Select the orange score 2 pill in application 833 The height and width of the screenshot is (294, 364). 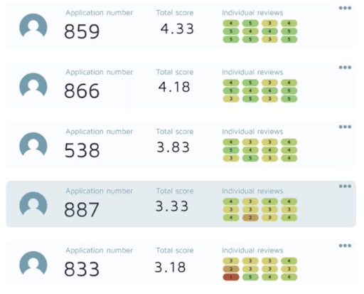(231, 269)
